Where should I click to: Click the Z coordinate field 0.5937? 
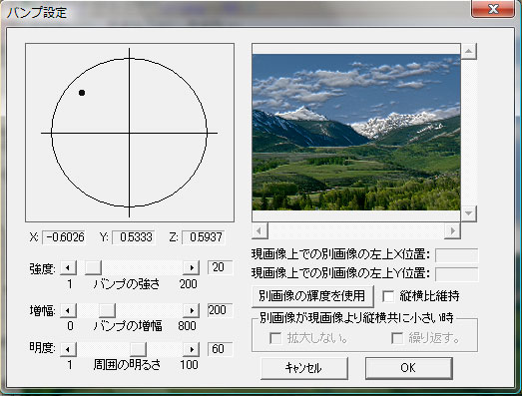[x=204, y=237]
